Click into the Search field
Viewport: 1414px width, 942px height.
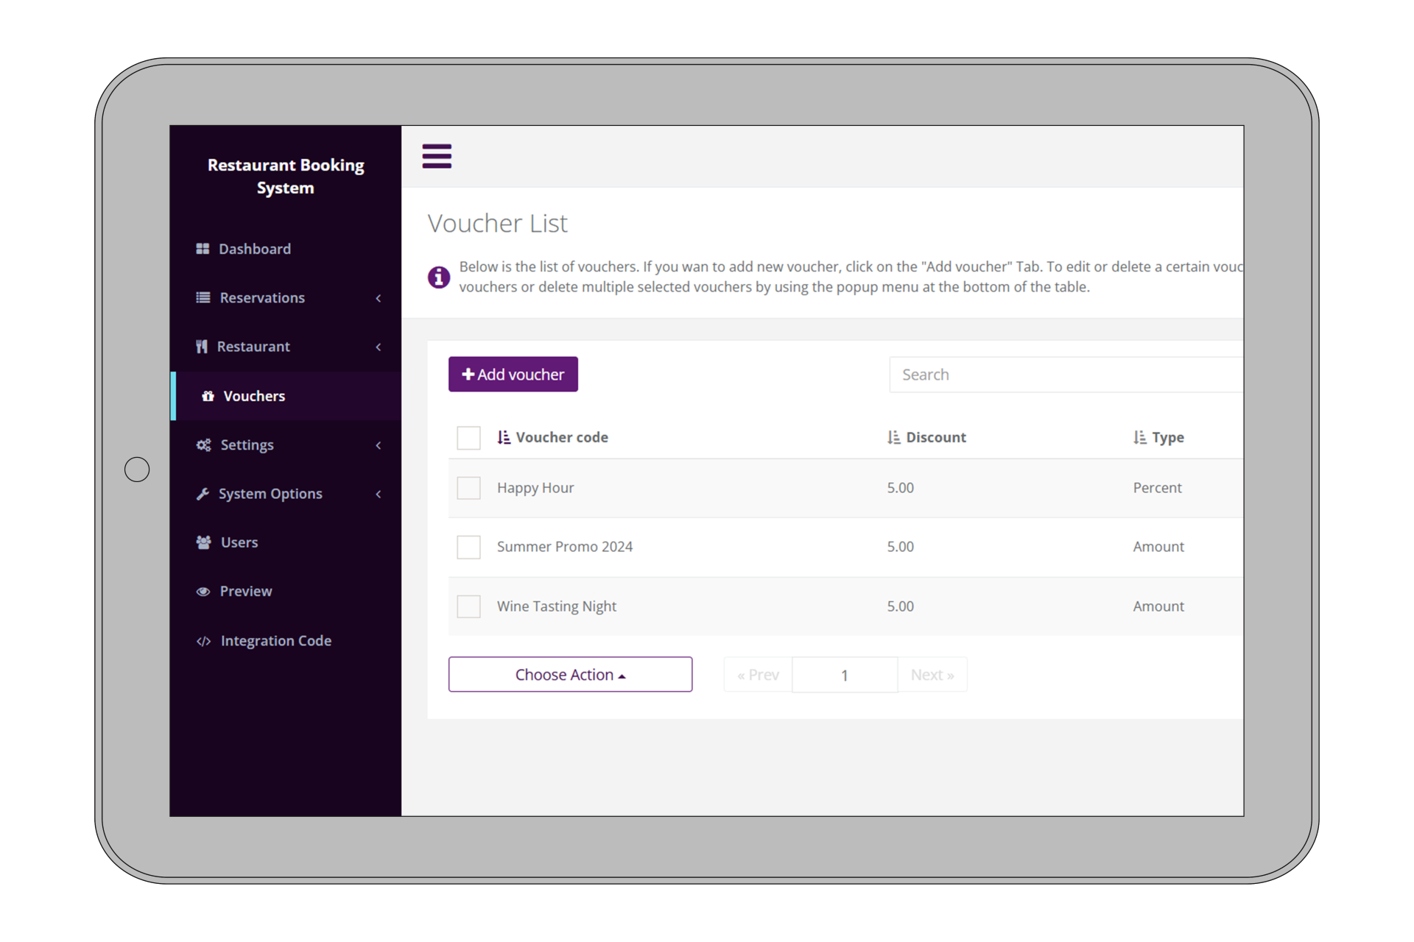pyautogui.click(x=1064, y=375)
